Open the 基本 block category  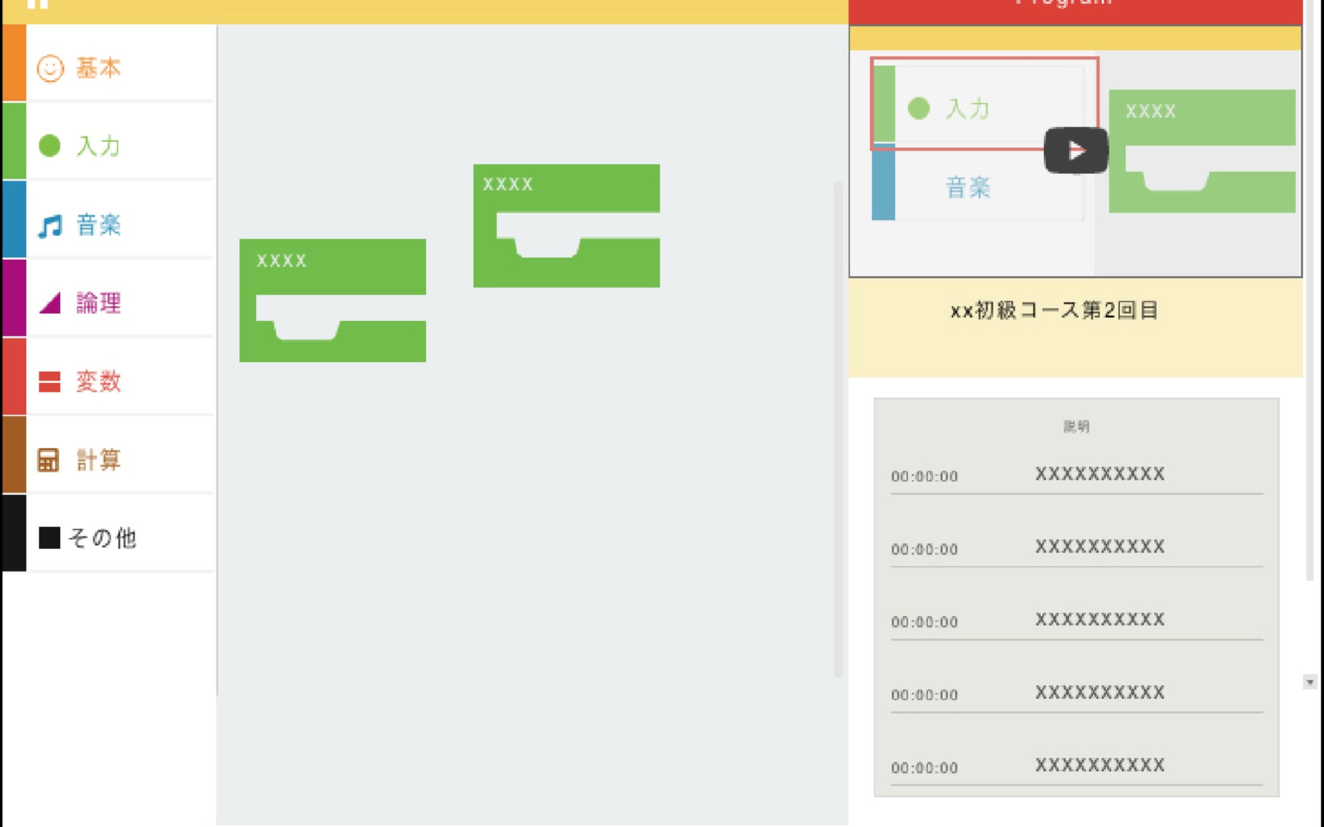tap(108, 63)
